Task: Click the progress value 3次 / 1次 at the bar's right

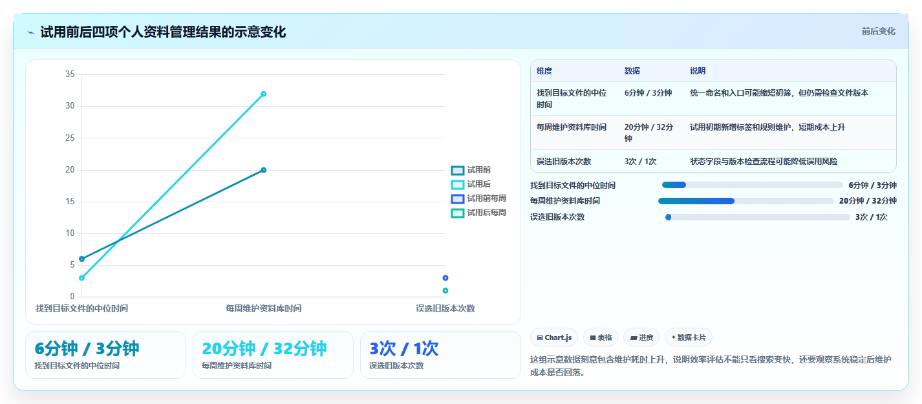Action: 872,217
